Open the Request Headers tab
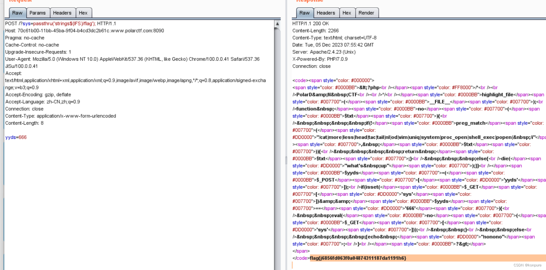This screenshot has height=270, width=546. click(x=62, y=13)
